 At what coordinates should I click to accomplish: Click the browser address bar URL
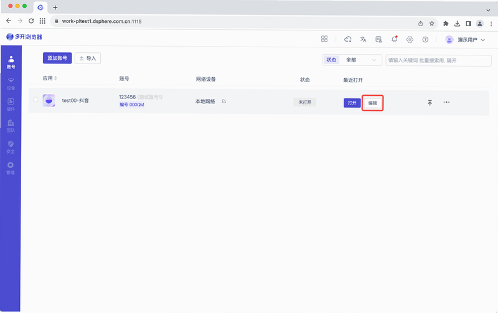pyautogui.click(x=101, y=21)
